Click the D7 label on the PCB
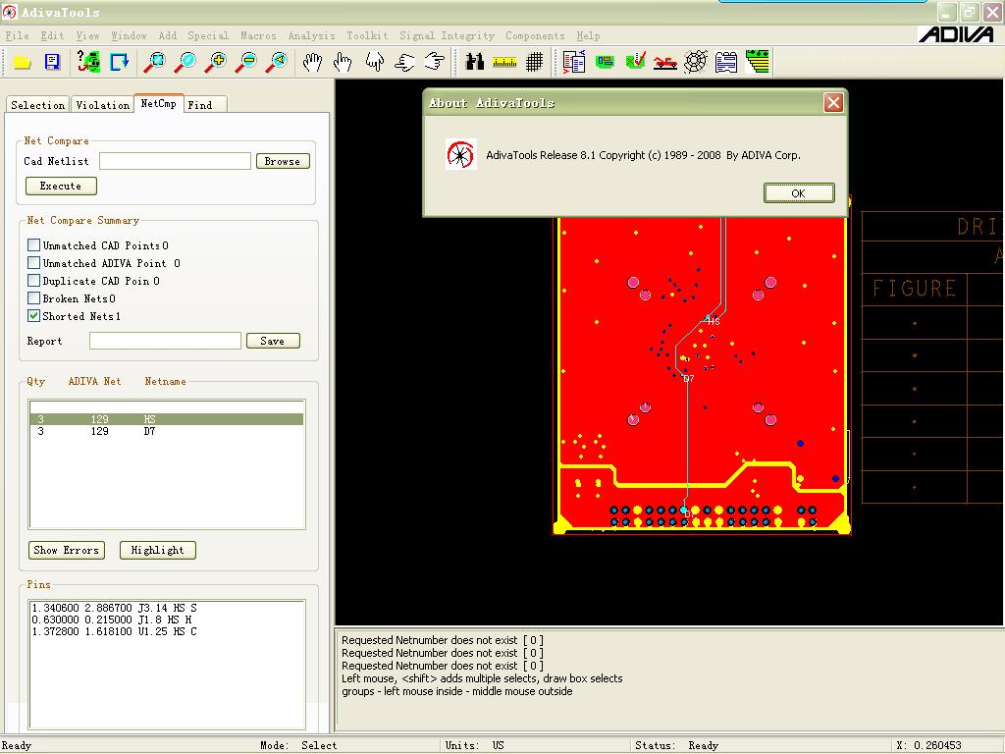 [x=688, y=379]
